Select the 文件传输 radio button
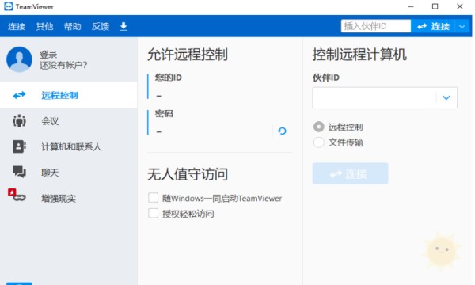 [x=319, y=142]
